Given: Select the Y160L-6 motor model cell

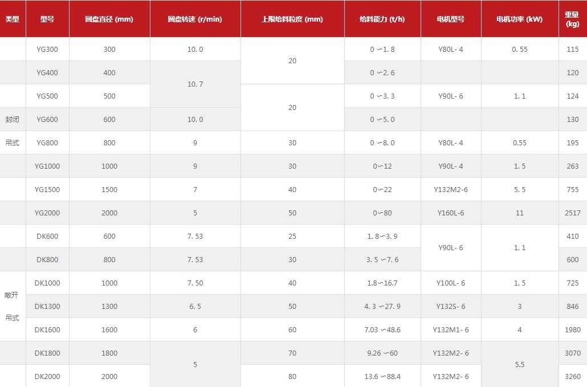Looking at the screenshot, I should click(451, 213).
